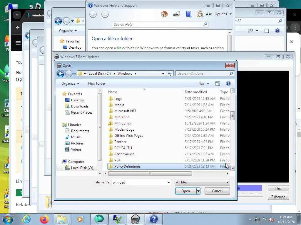The width and height of the screenshot is (301, 225).
Task: Click Fullscreen in Boot Updater
Action: 278,197
